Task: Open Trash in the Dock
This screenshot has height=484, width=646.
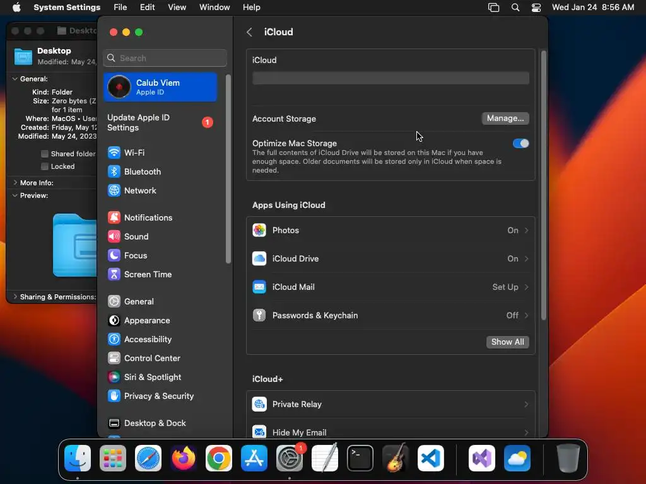Action: [x=568, y=458]
